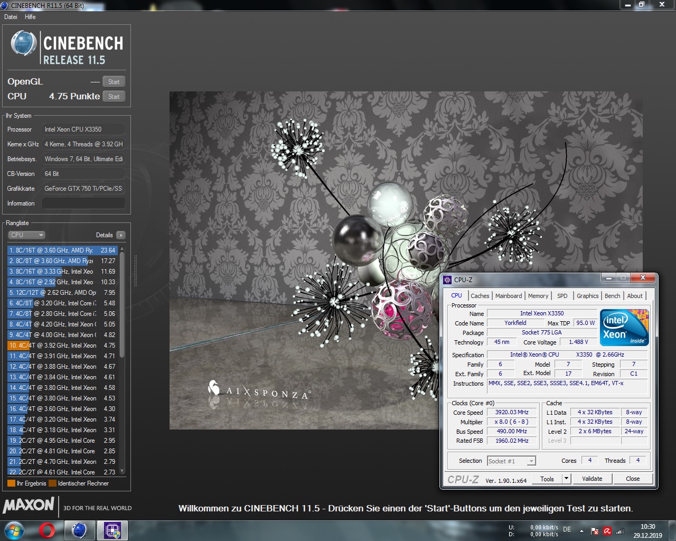Click the Core Speed value 3920.03 MHz

[512, 412]
